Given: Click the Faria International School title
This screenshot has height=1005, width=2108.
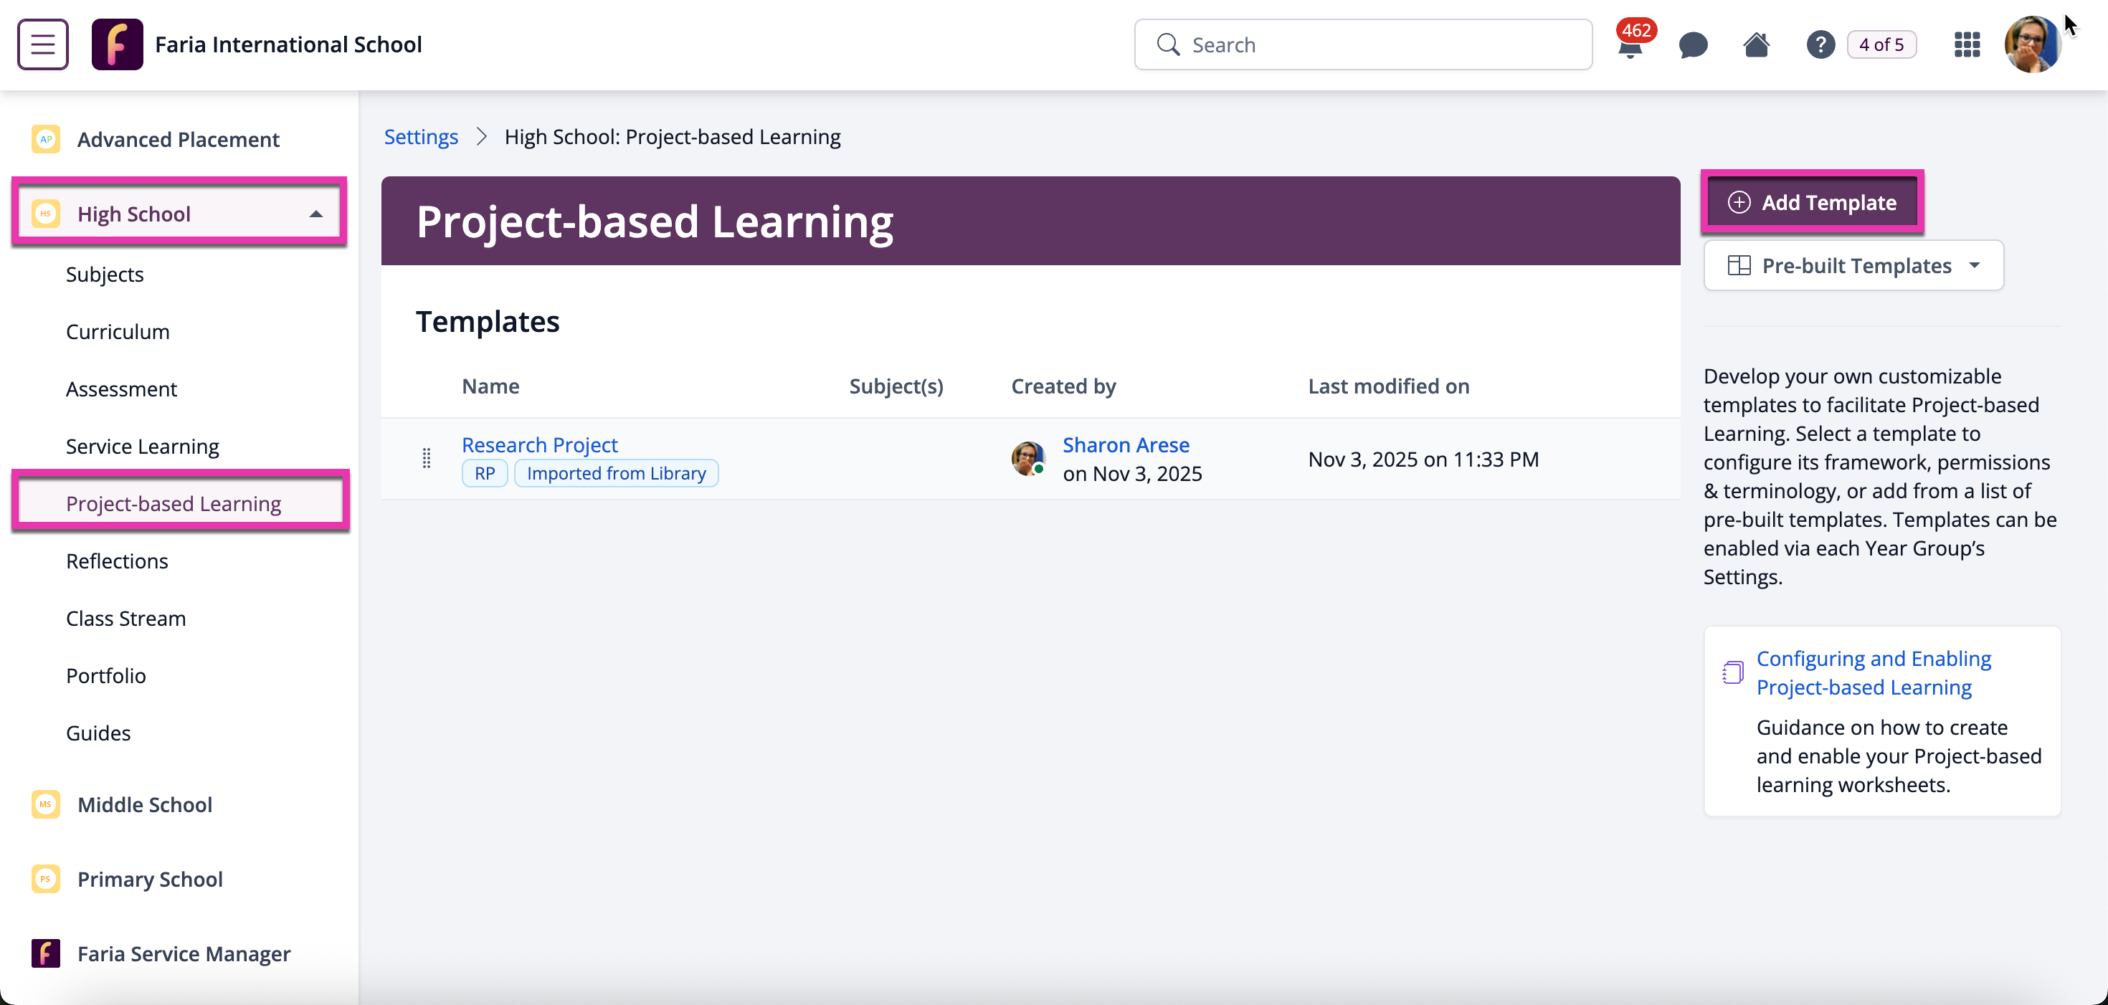Looking at the screenshot, I should 288,44.
